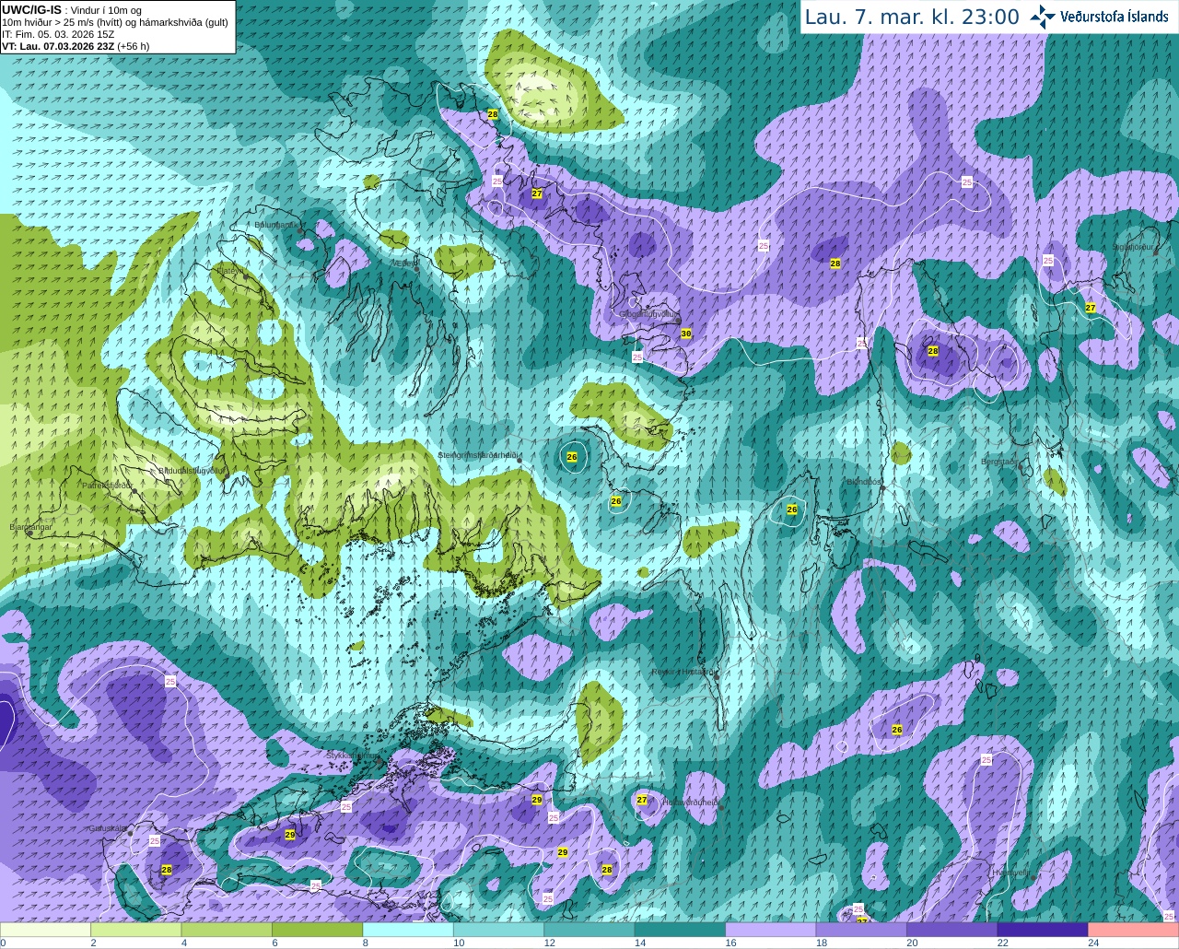
Task: Click the Blönduós station label
Action: click(864, 482)
